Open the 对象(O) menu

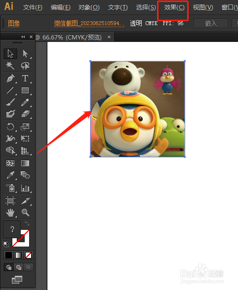point(89,7)
